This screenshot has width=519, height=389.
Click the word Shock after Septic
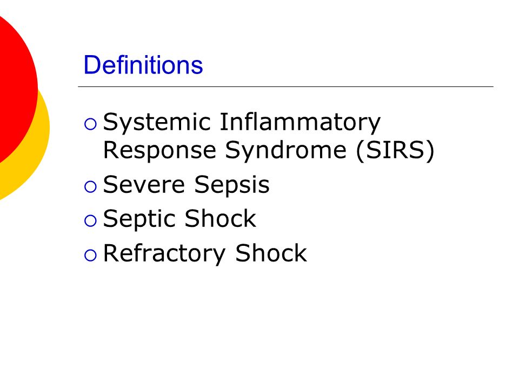(x=221, y=218)
